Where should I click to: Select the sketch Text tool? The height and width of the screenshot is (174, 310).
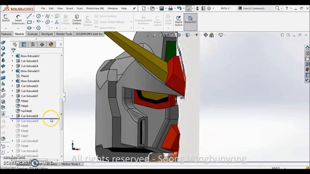tap(57, 22)
